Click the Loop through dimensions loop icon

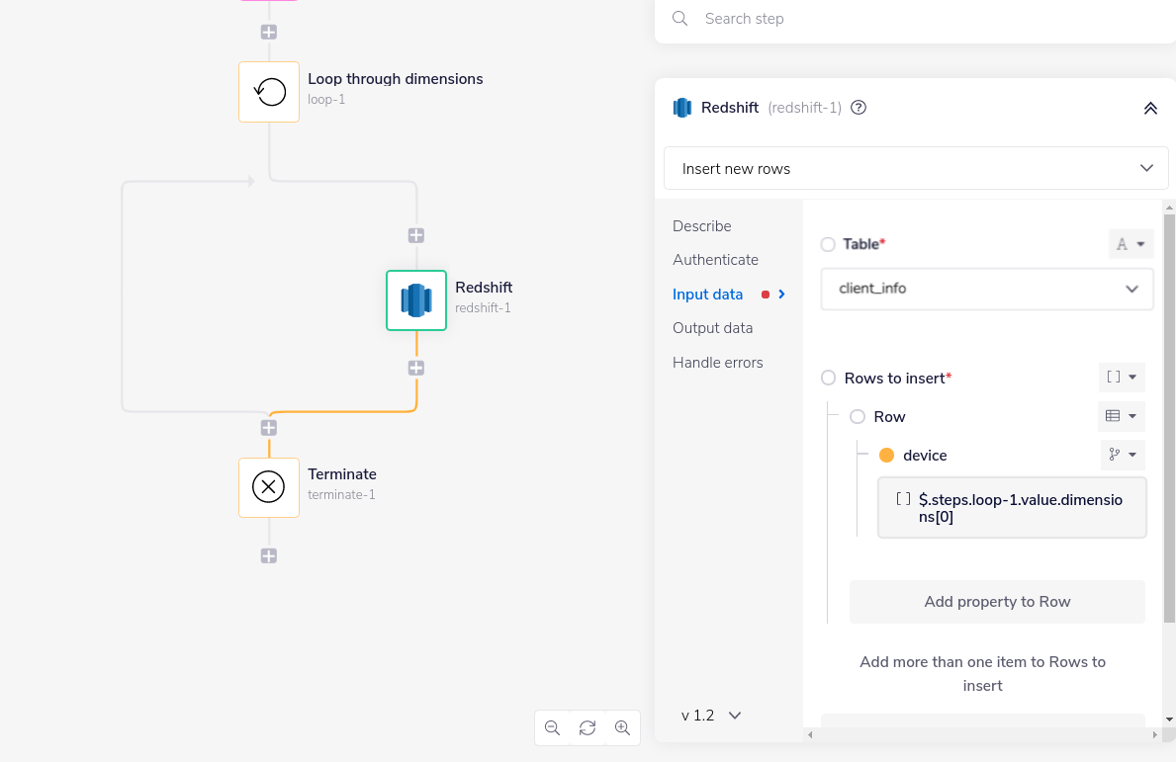coord(268,91)
